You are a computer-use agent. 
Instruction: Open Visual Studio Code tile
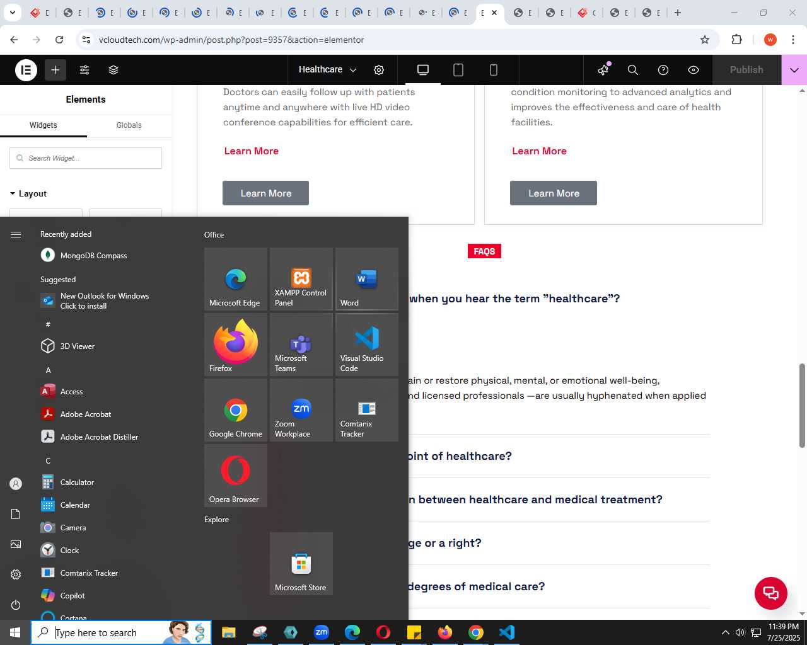pyautogui.click(x=367, y=345)
